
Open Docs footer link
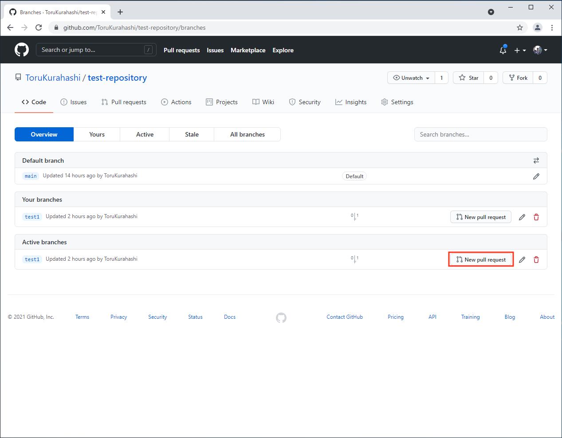pos(230,317)
